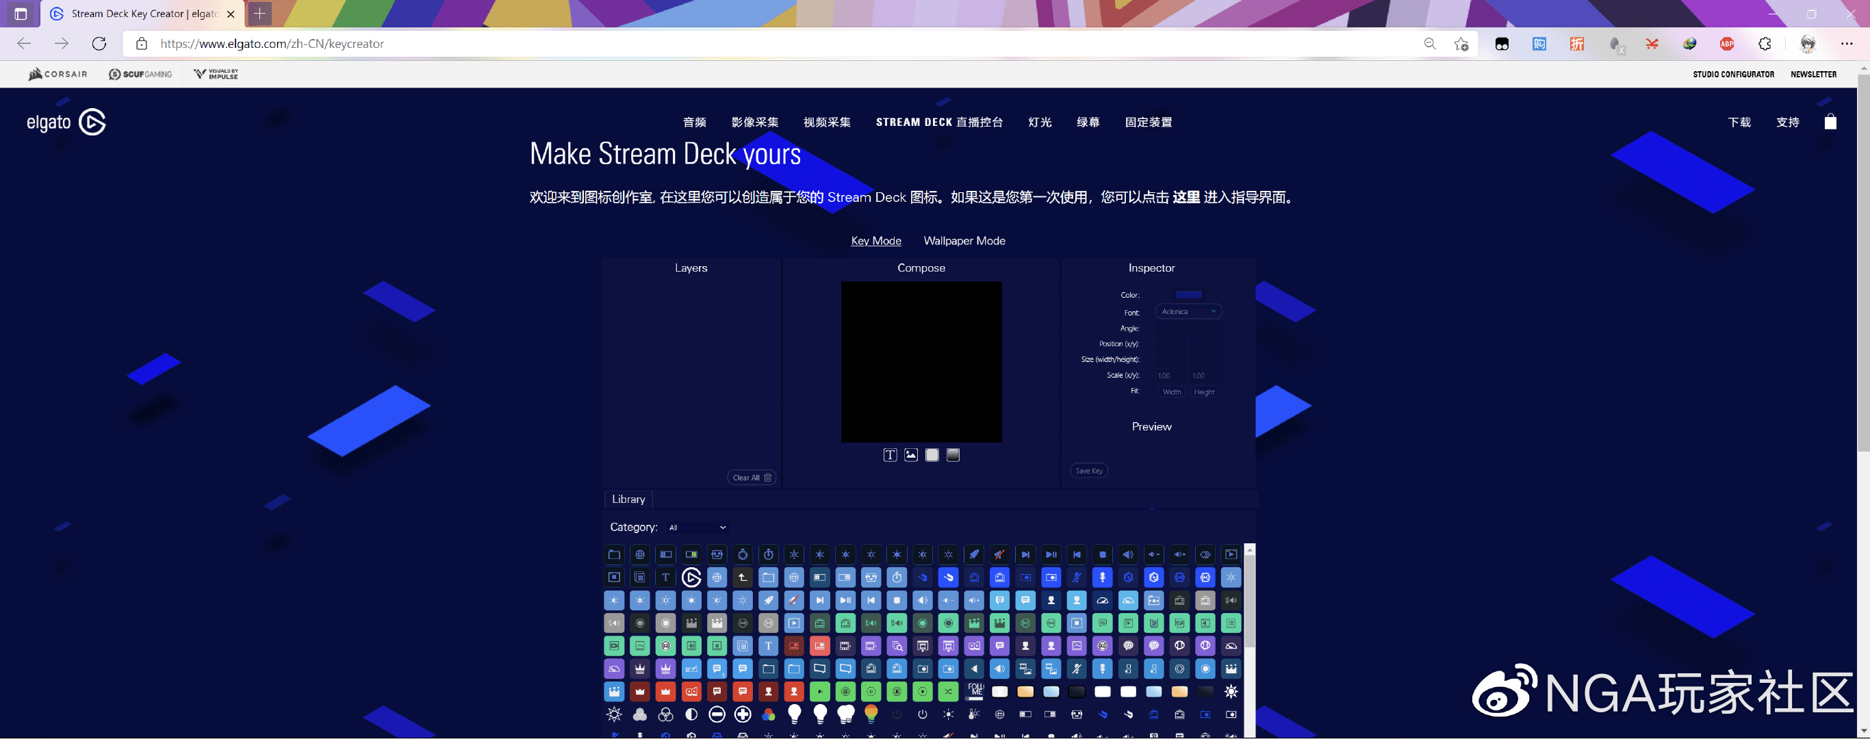Open the Library tab

pos(628,500)
